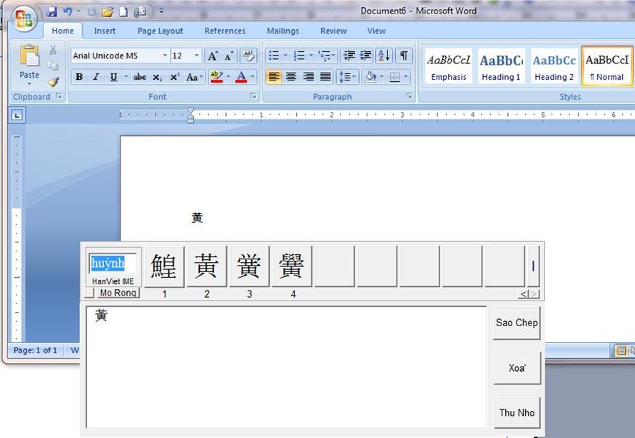Toggle Superscript formatting
Screen dimensions: 635x438
pyautogui.click(x=175, y=77)
